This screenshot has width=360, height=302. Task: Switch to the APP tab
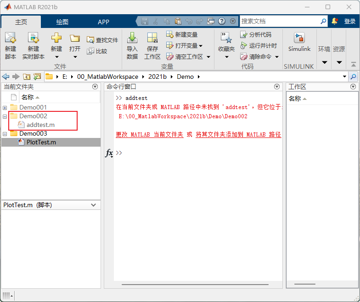pyautogui.click(x=103, y=22)
